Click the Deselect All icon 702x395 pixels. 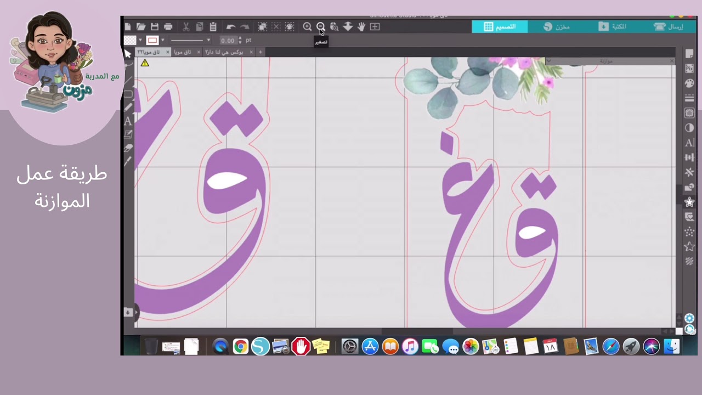coord(276,26)
